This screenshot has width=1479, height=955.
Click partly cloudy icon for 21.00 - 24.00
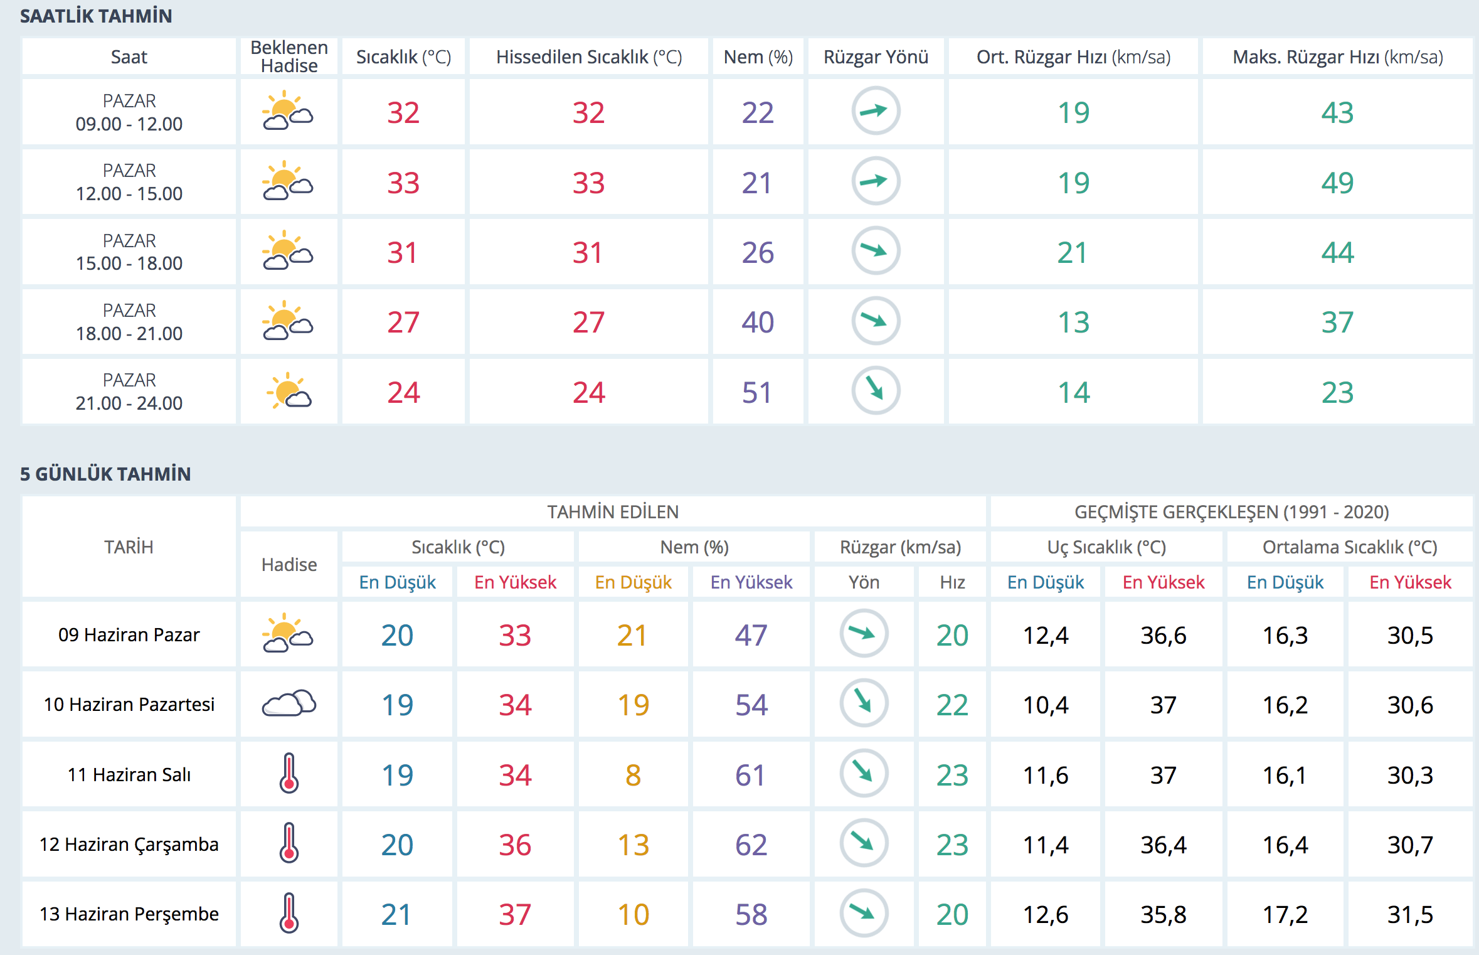pyautogui.click(x=288, y=392)
